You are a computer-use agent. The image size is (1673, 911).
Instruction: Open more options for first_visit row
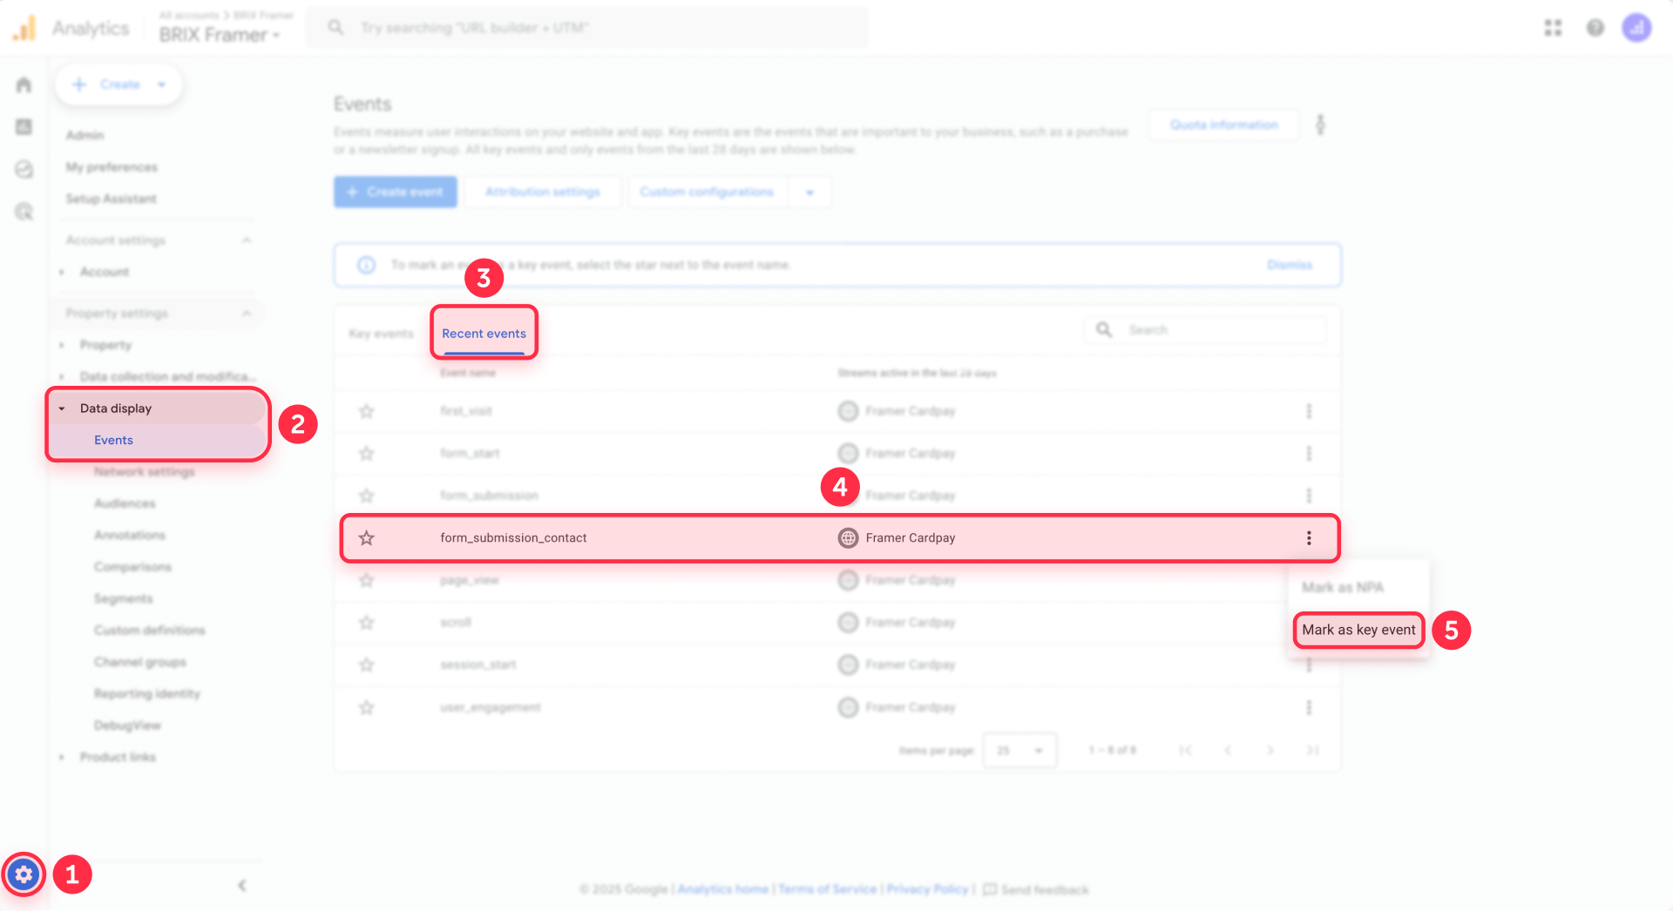(1308, 411)
